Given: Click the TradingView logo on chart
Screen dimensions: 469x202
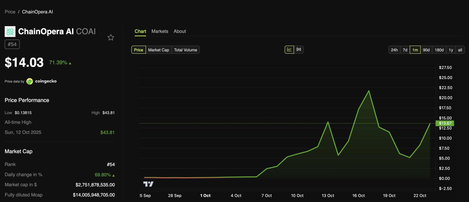Looking at the screenshot, I should 148,184.
